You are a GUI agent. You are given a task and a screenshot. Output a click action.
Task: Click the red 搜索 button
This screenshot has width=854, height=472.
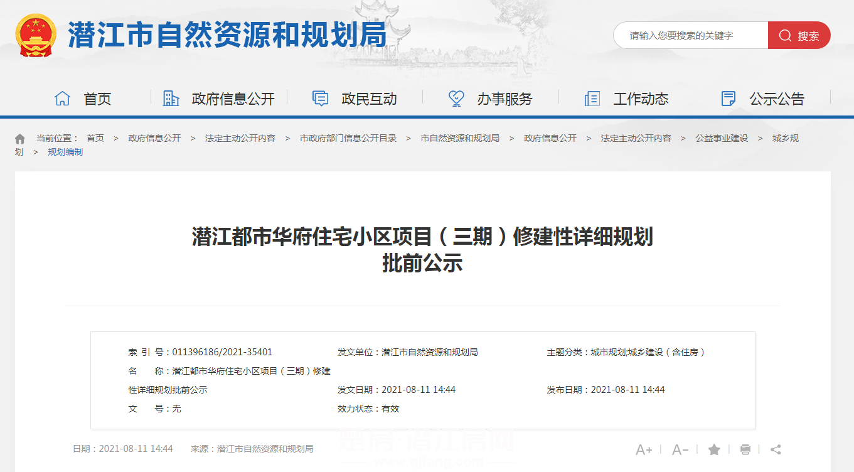point(799,35)
